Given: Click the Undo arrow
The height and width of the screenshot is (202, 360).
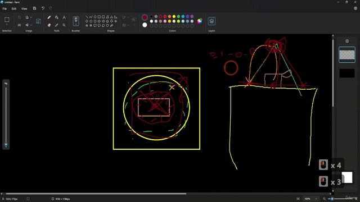Looking at the screenshot, I should click(x=43, y=8).
